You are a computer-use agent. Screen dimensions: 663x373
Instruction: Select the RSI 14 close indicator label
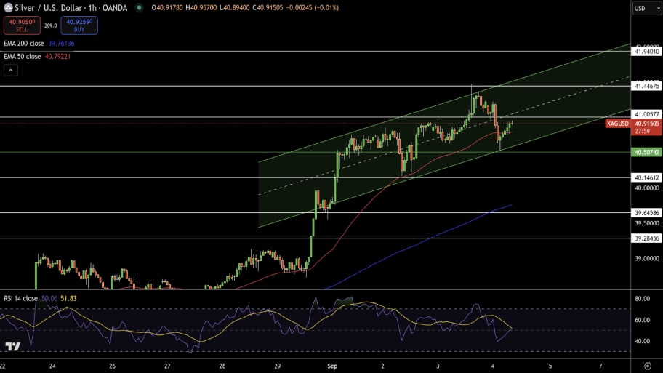point(21,298)
